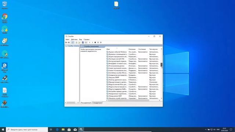Click the Отключена startup type cell
The height and width of the screenshot is (132, 235).
153,82
